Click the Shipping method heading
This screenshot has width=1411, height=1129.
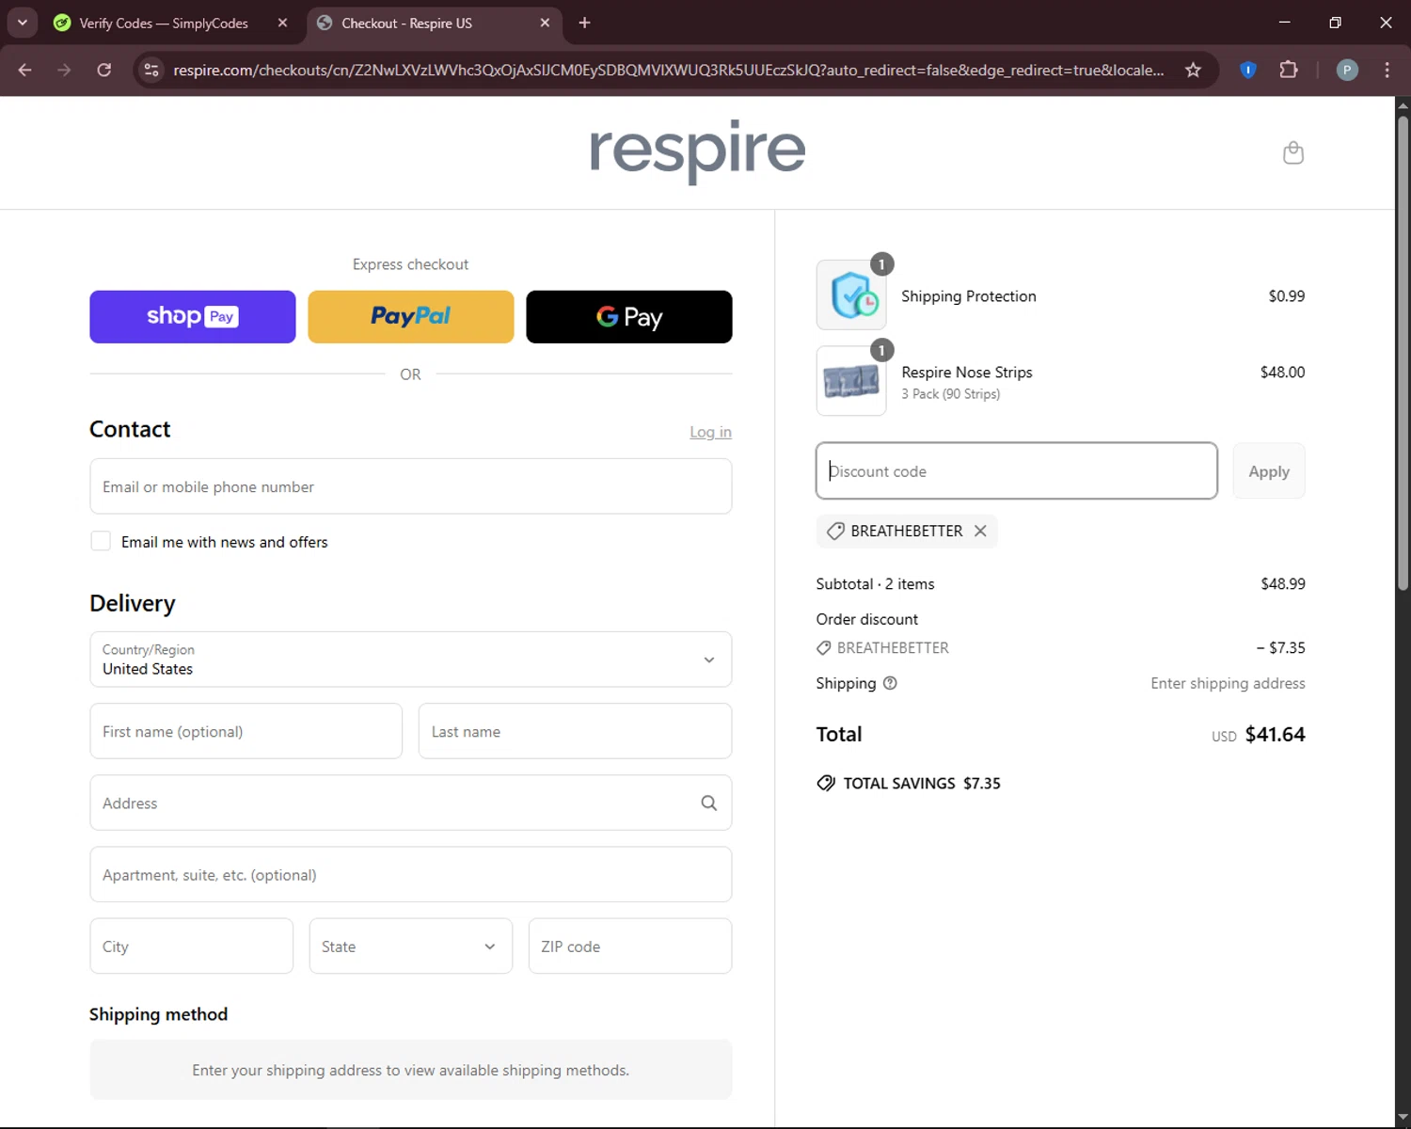(x=158, y=1014)
